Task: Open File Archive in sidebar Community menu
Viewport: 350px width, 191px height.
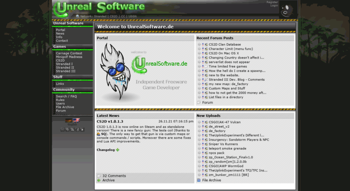Action: 65,107
